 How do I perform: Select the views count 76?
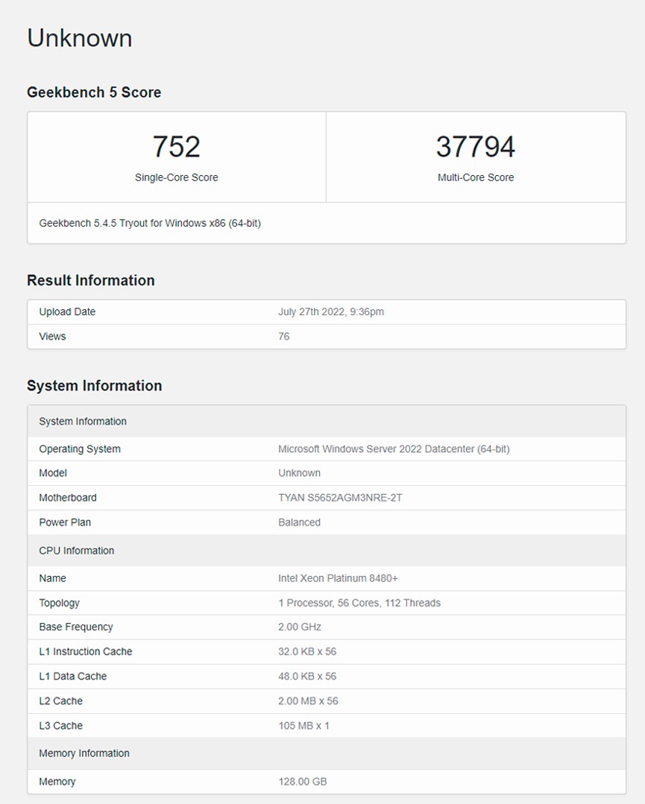pyautogui.click(x=284, y=336)
